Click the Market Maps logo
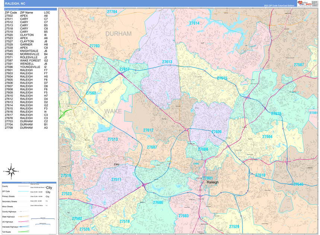Image resolution: width=320 pixels, height=235 pixels. pos(304,3)
